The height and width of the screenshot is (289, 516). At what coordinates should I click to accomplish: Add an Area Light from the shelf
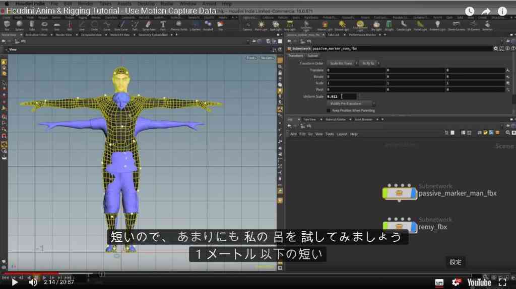pyautogui.click(x=290, y=26)
